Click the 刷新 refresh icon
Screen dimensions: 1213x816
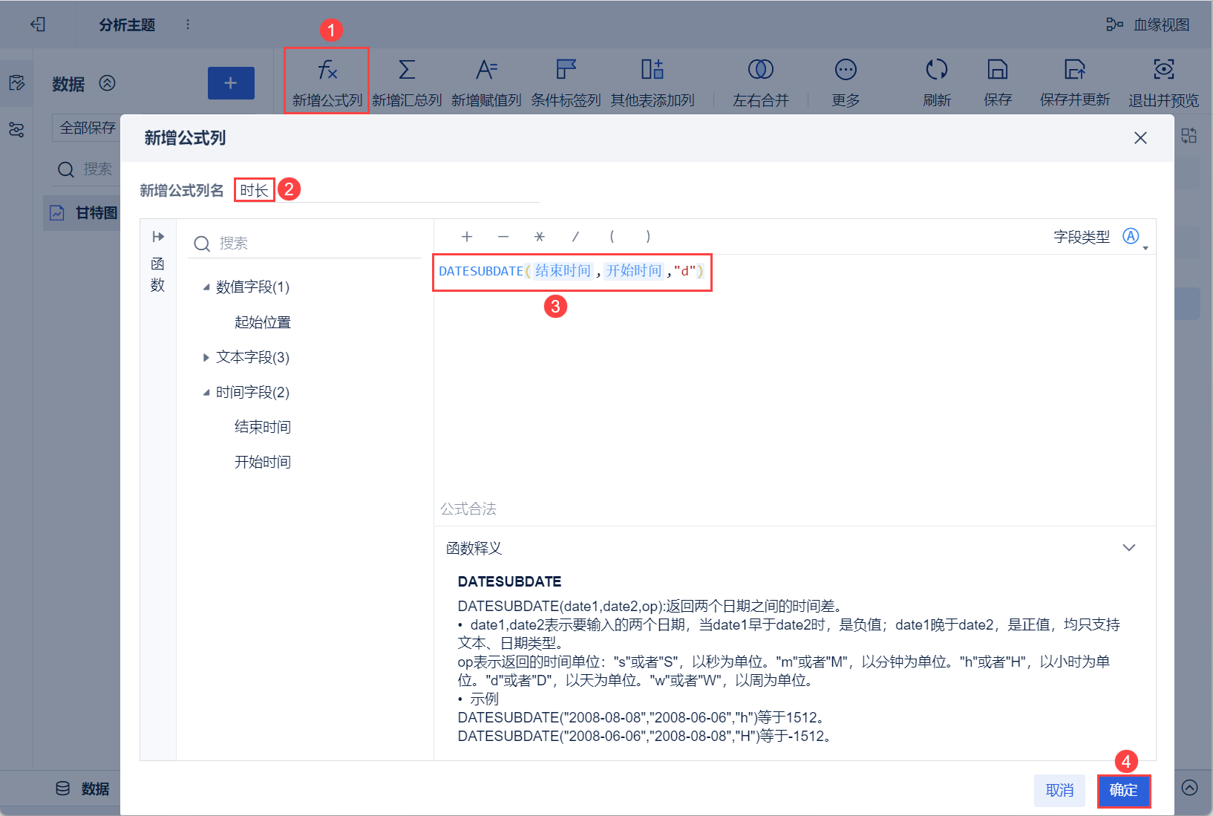(x=937, y=80)
